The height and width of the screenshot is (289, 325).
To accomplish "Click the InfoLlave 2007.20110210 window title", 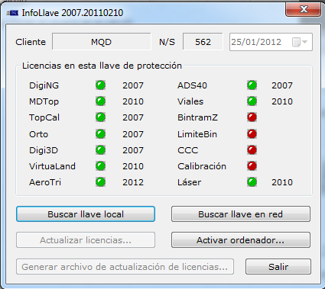I will 73,13.
